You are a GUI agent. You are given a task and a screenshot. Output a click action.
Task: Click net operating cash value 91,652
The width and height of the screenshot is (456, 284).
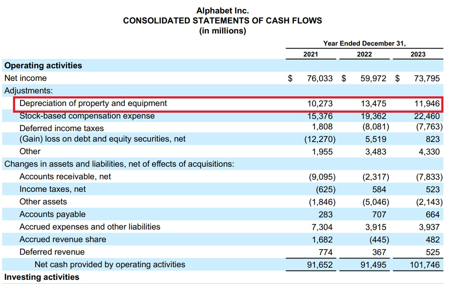320,265
